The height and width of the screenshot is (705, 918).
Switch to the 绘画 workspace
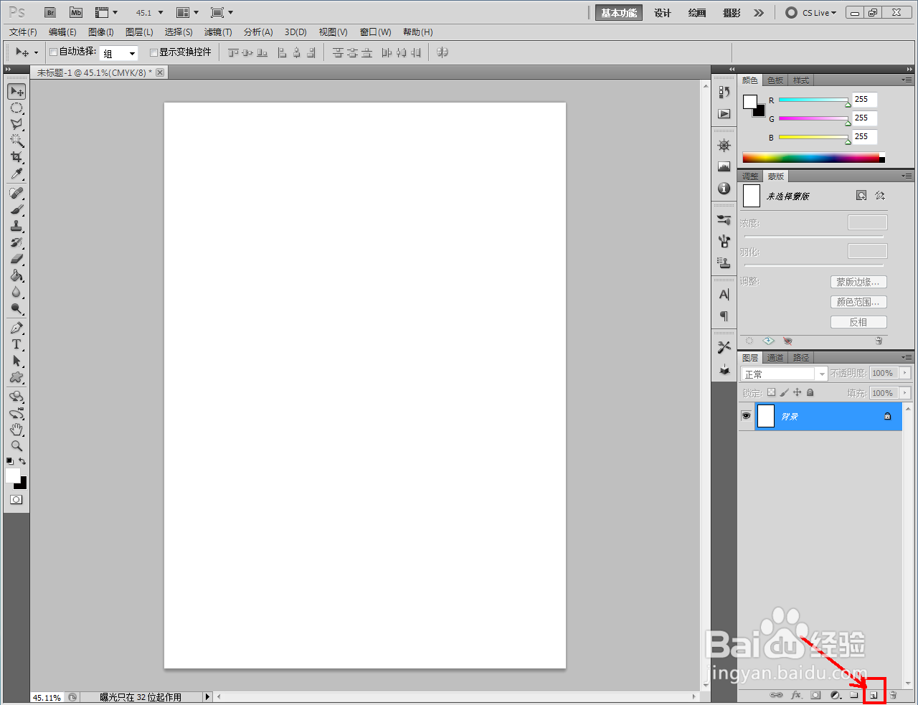(697, 13)
